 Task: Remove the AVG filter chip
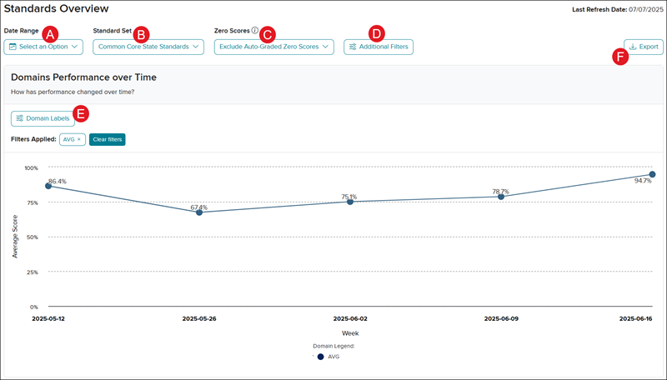(79, 139)
